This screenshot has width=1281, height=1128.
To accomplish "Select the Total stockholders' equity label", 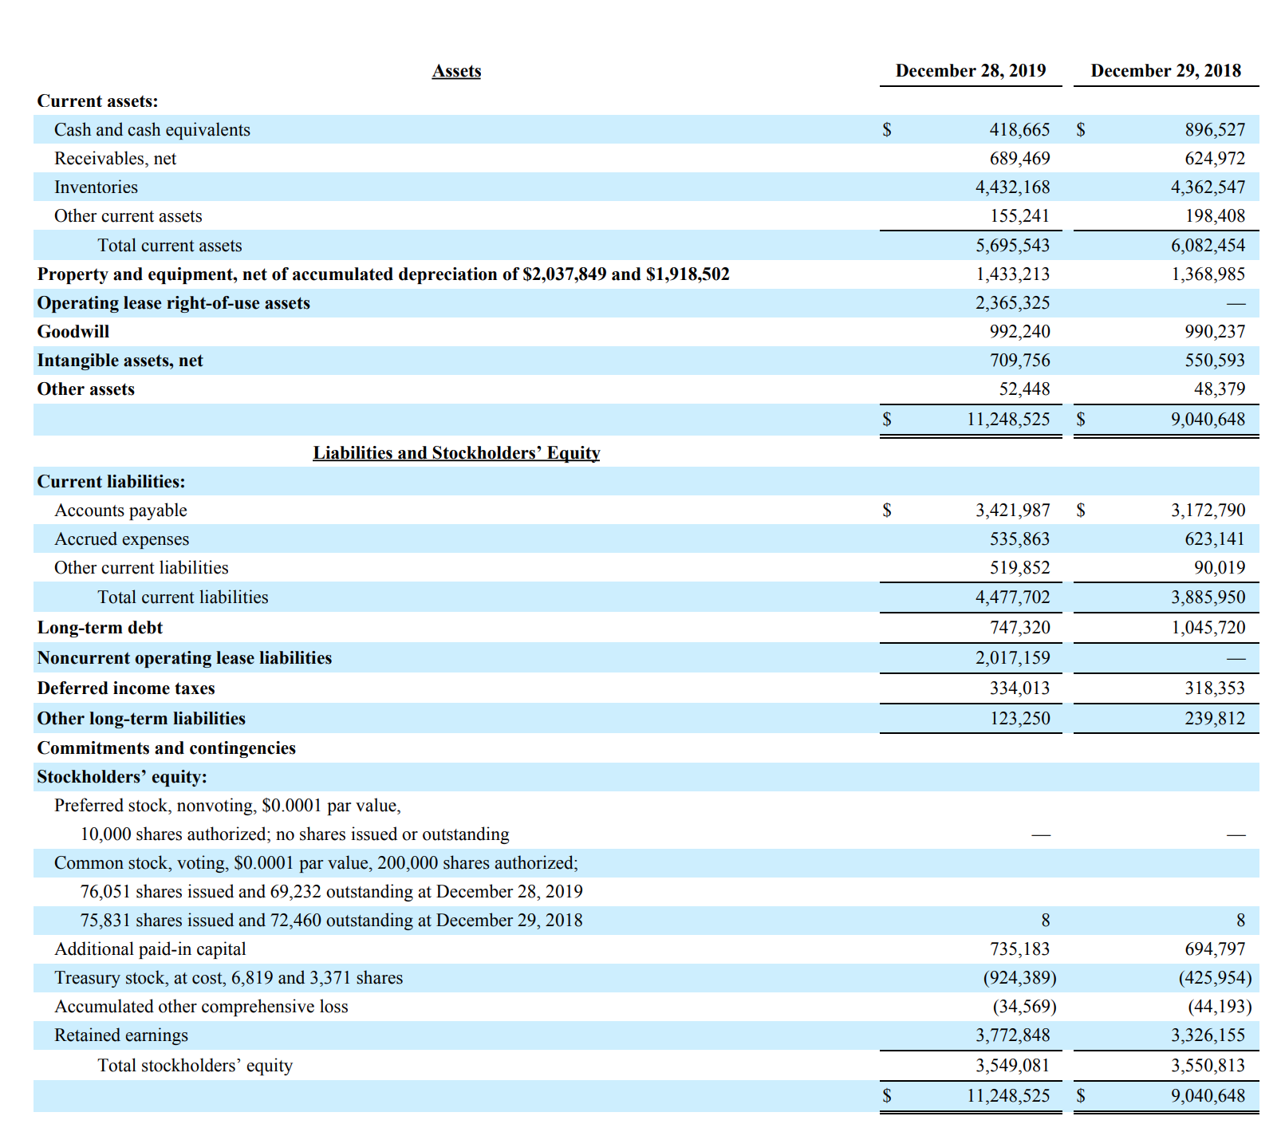I will [195, 1066].
